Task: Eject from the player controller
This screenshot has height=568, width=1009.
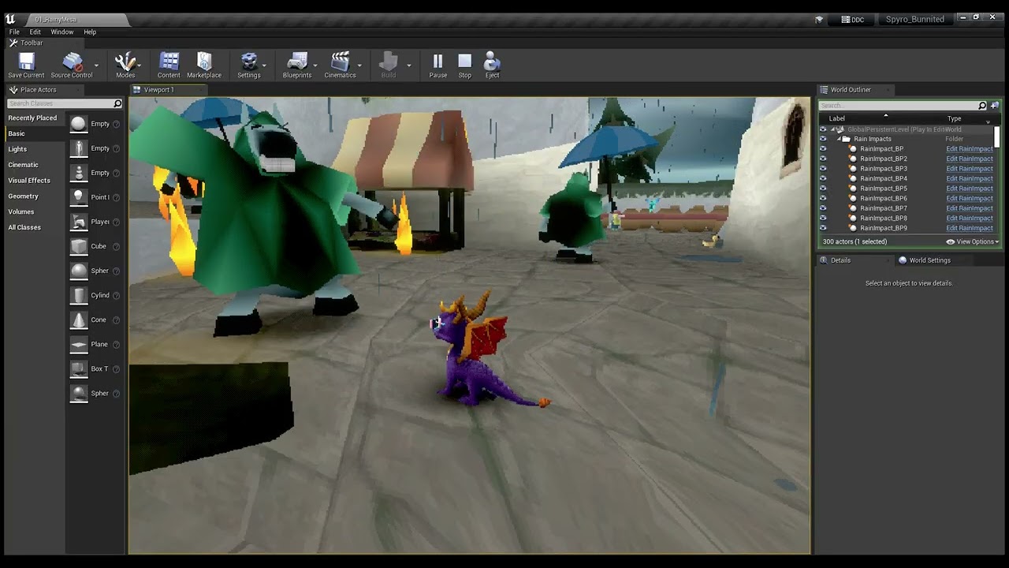Action: tap(492, 65)
